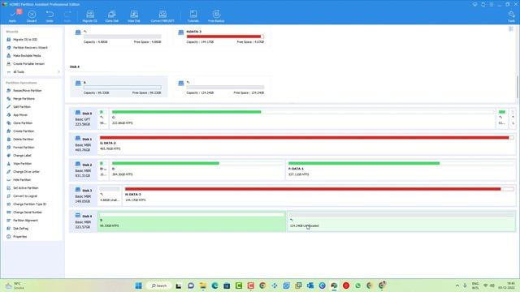Select 4.88GB capacity card in upper list
The image size is (520, 292).
119,36
